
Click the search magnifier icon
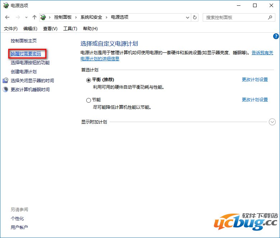[270, 17]
